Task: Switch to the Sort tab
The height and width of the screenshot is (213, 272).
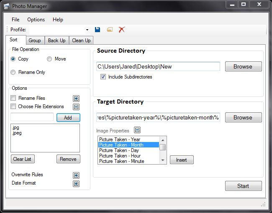Action: [15, 40]
